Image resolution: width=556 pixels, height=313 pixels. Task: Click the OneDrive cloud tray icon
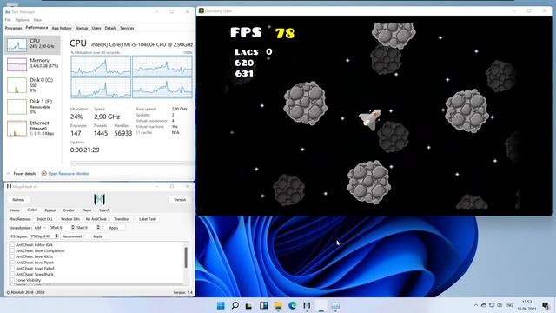(484, 305)
